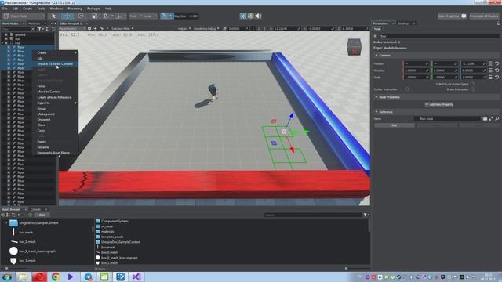
Task: Open the Export to submenu arrow
Action: click(76, 103)
